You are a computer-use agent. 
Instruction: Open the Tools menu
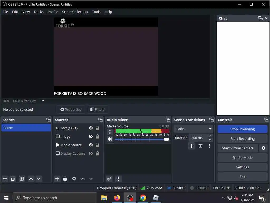point(96,12)
